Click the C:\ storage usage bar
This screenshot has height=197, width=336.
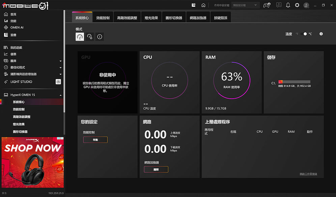[x=294, y=82]
